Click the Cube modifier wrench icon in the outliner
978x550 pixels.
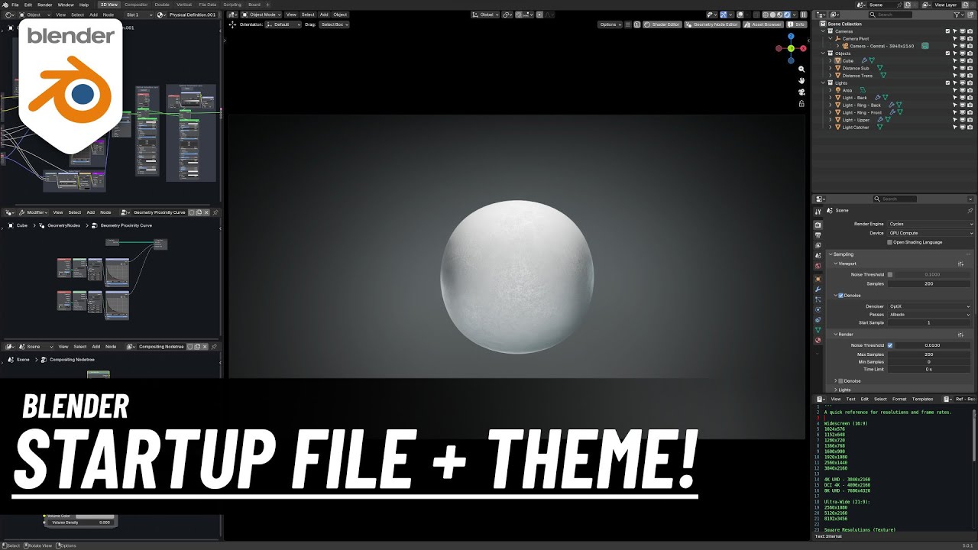click(864, 60)
